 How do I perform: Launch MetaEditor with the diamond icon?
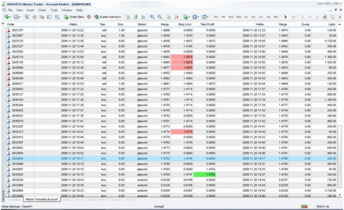[x=89, y=17]
